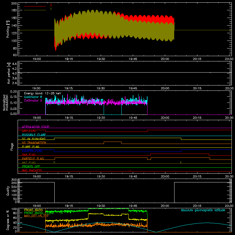Click the red X legend line
This screenshot has height=235, width=235.
(x=35, y=6)
